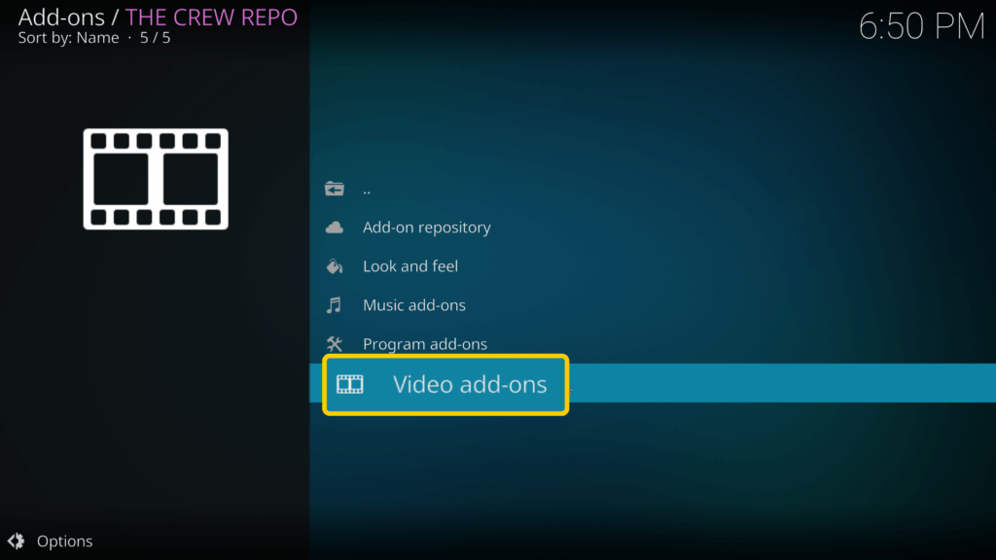This screenshot has width=996, height=560.
Task: Open the Music add-ons category
Action: (413, 304)
